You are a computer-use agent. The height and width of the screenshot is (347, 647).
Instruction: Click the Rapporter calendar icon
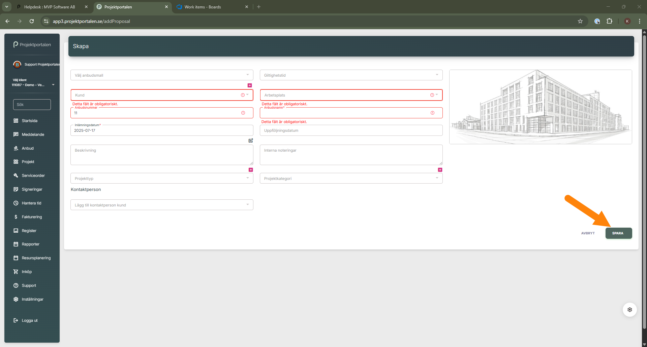pos(16,244)
